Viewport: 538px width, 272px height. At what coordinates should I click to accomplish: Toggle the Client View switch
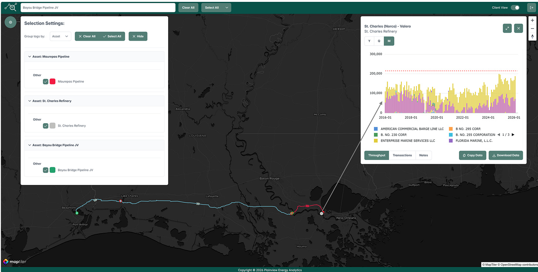pyautogui.click(x=515, y=7)
